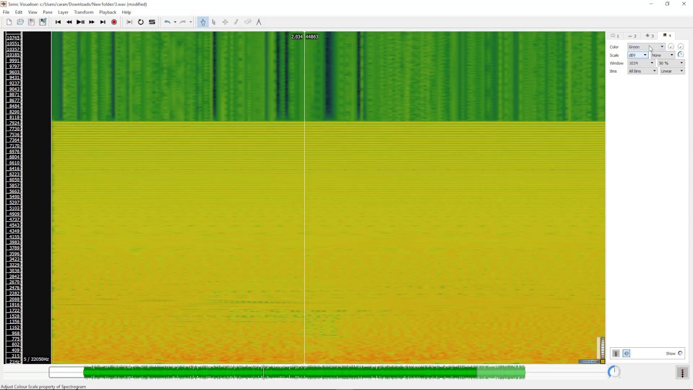Open the Transform menu
The image size is (693, 390).
click(83, 12)
